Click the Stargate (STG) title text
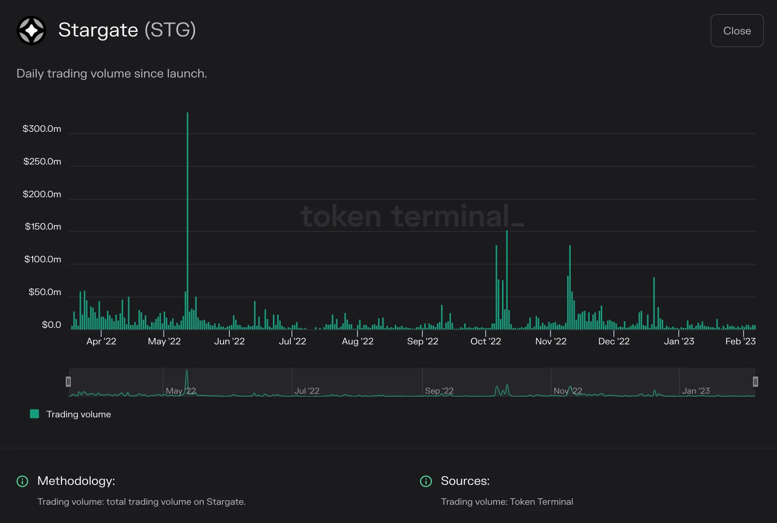Screen dimensions: 777x523 (x=127, y=30)
